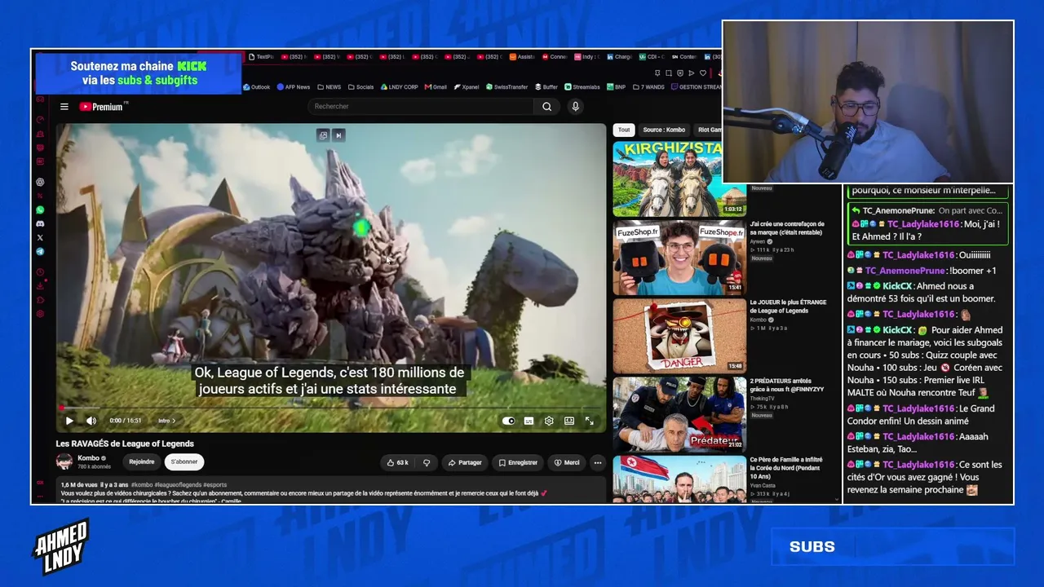
Task: Open "2 PRÉDATEURS arrêtés" video title
Action: coord(787,385)
